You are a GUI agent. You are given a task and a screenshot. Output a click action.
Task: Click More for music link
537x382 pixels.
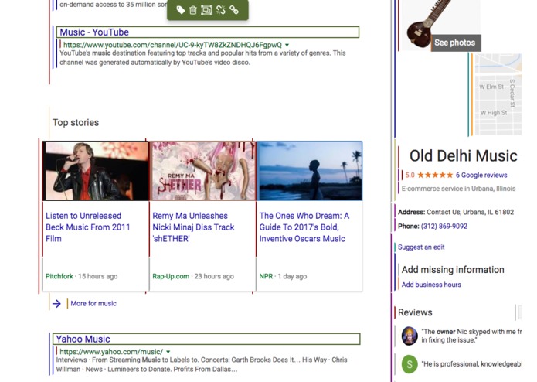click(93, 304)
